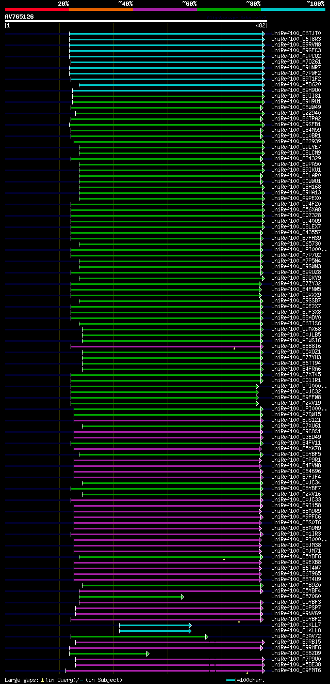Select the UniRef100_Q9FMT6 label
Screen dimensions: 330x684
click(x=296, y=671)
